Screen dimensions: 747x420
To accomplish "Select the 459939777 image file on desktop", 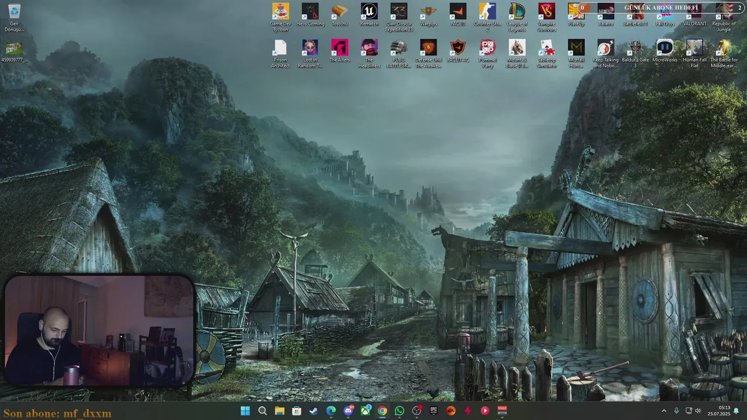I will pyautogui.click(x=15, y=52).
